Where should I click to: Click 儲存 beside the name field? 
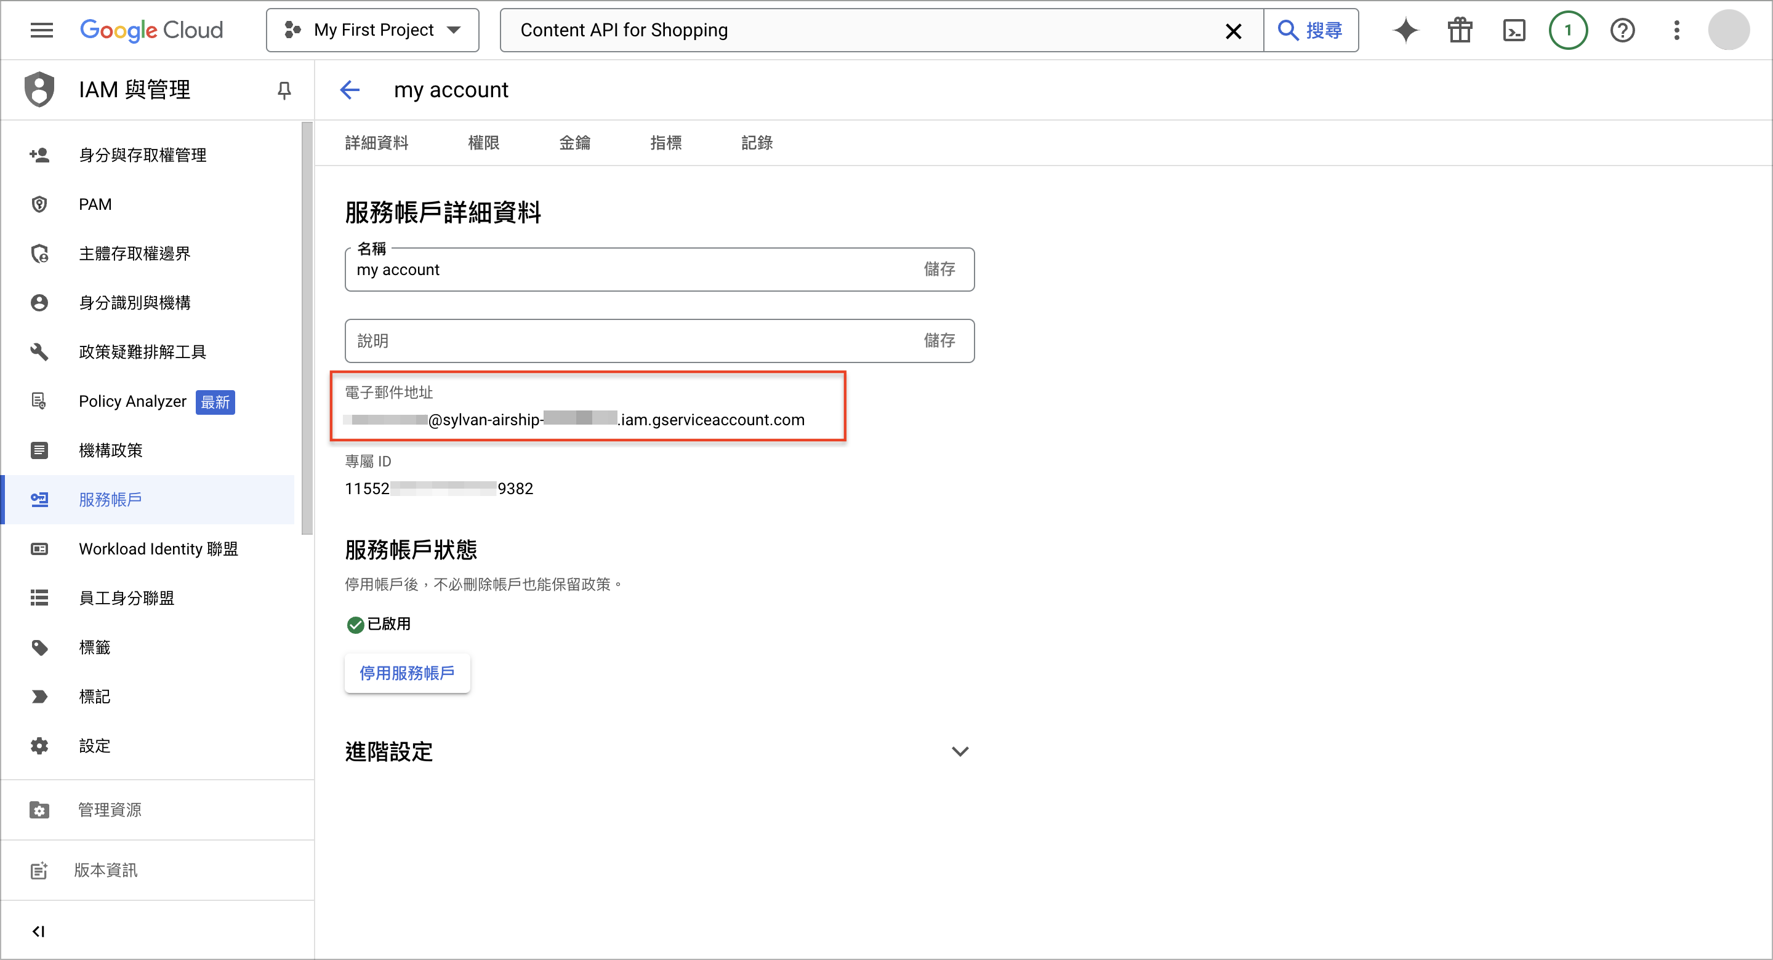939,270
